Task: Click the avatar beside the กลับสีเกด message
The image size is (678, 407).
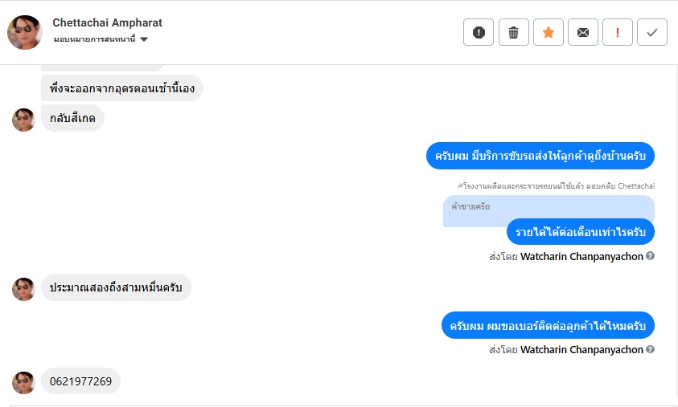Action: 23,120
